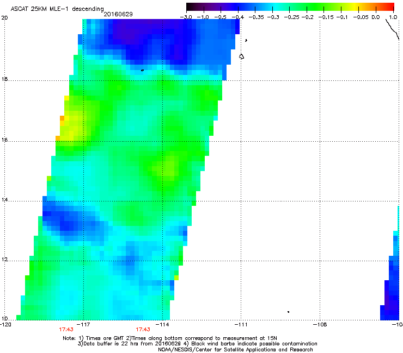
Task: Click the longitude label "-114"
Action: tap(163, 325)
